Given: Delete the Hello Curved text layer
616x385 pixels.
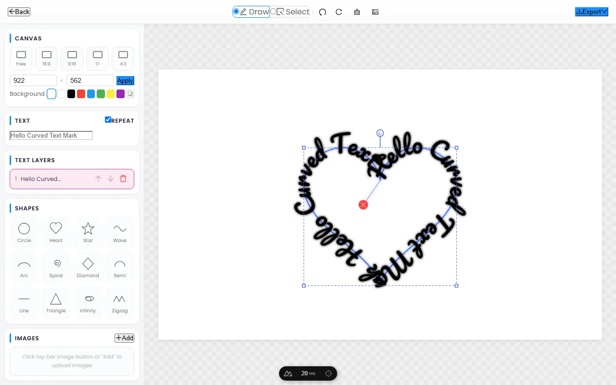Looking at the screenshot, I should [x=123, y=179].
